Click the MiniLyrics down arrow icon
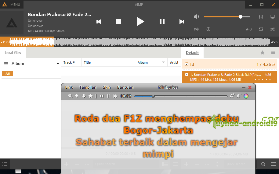The width and height of the screenshot is (279, 174). coord(84,96)
